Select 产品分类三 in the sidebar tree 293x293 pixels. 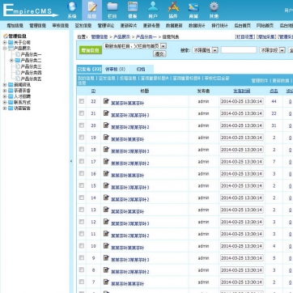pyautogui.click(x=31, y=66)
